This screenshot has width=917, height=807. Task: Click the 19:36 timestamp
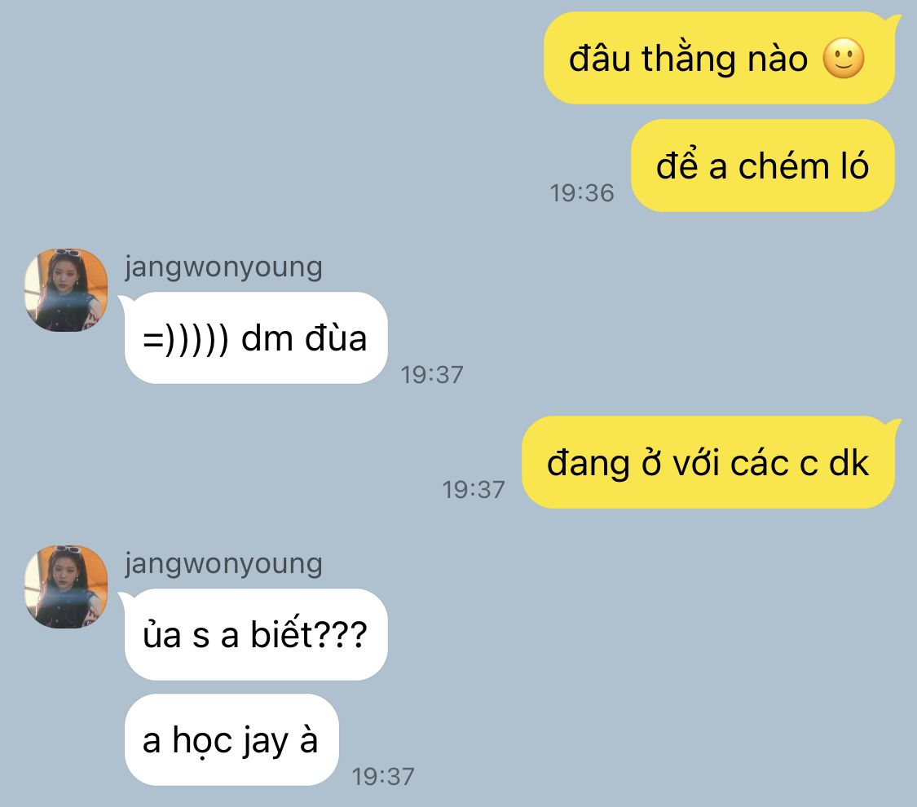[x=582, y=193]
